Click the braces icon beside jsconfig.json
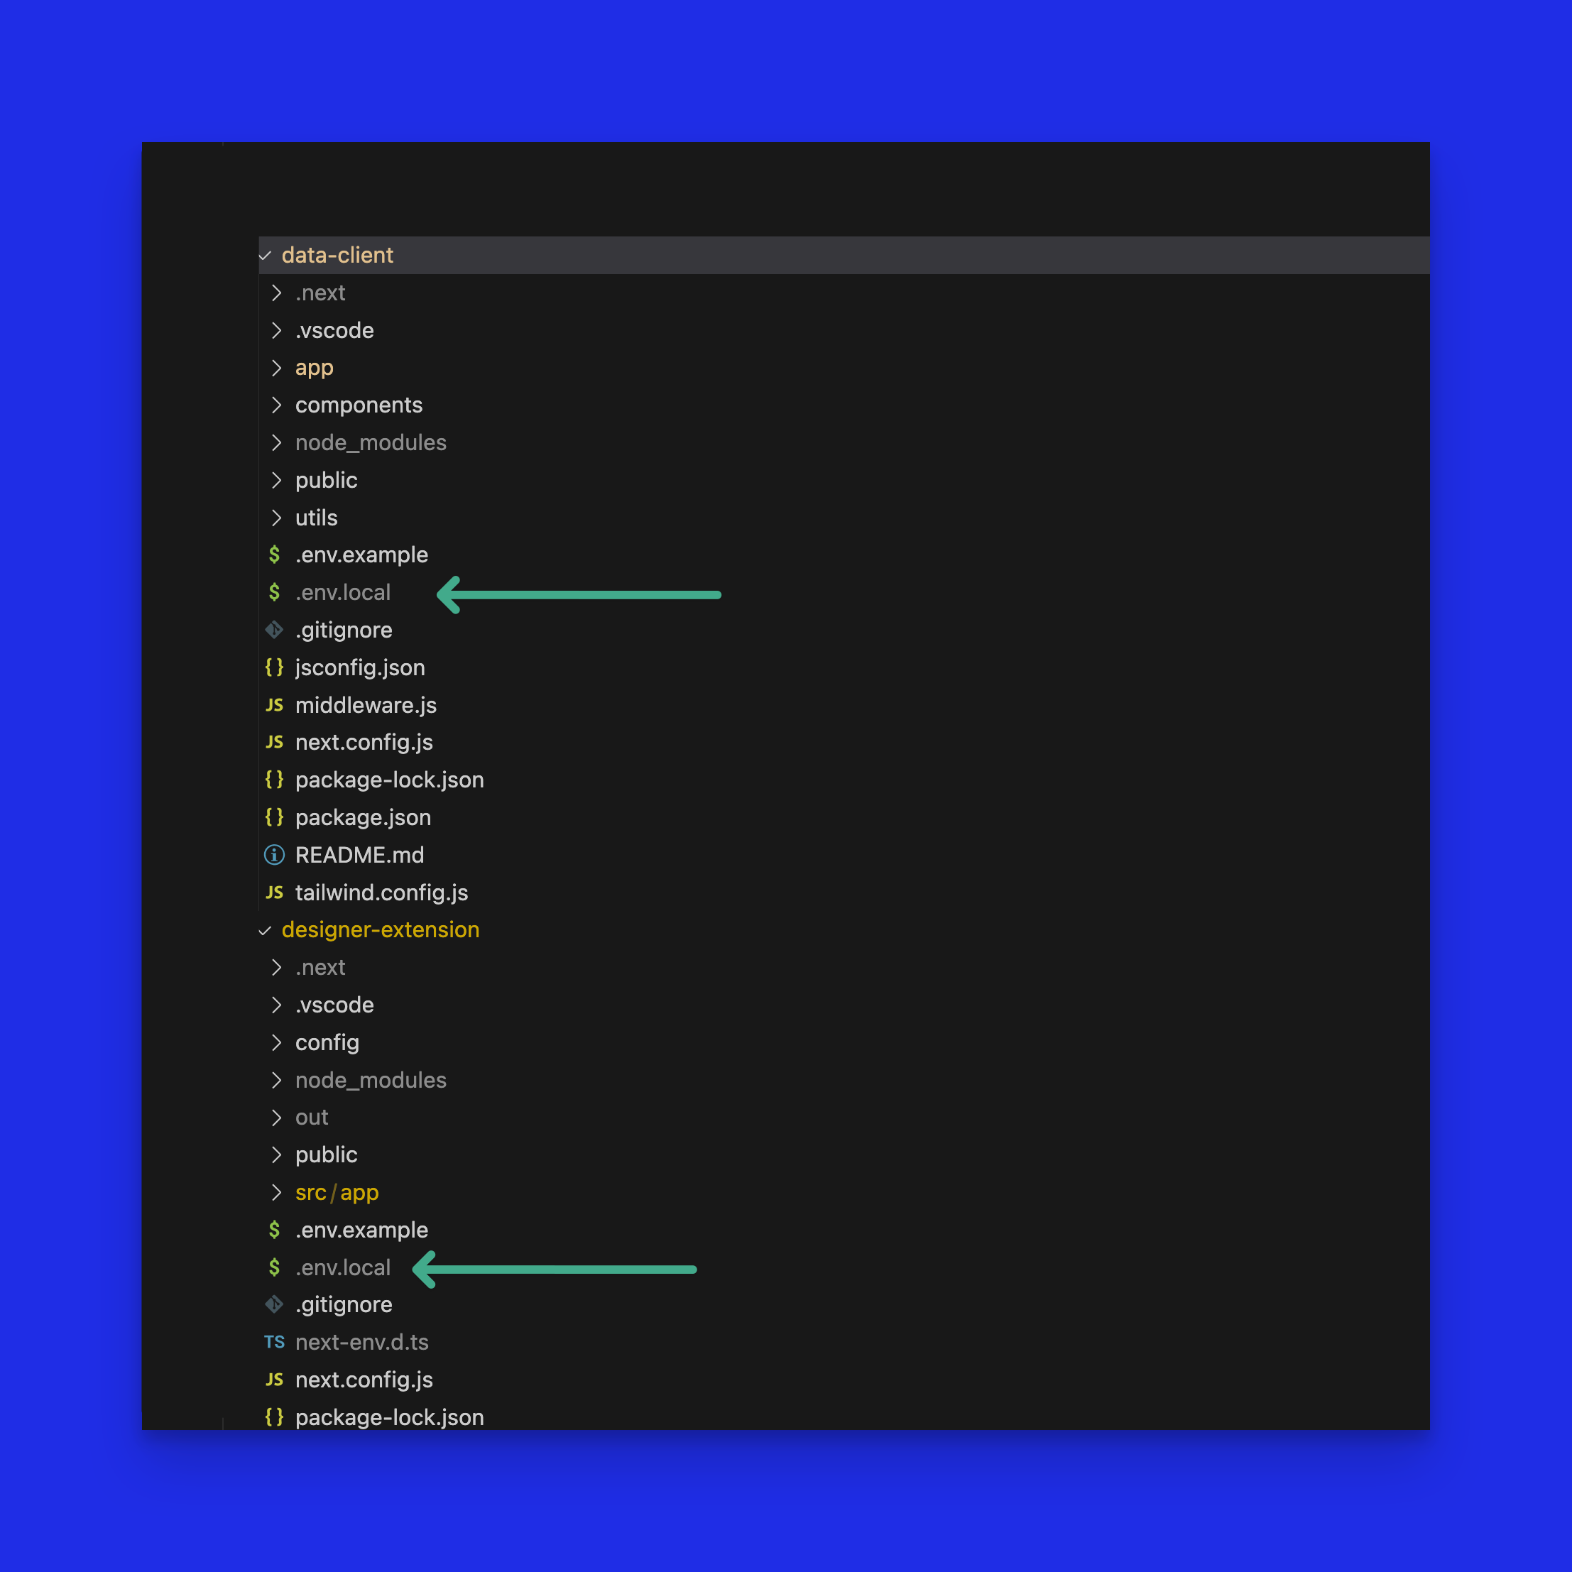This screenshot has height=1572, width=1572. pos(274,667)
